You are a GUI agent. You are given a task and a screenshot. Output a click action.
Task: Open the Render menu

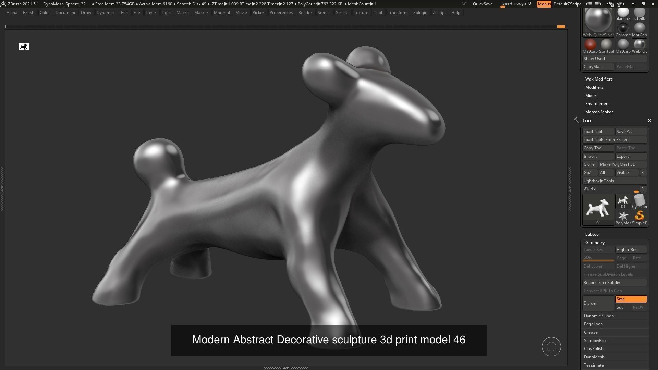(305, 13)
